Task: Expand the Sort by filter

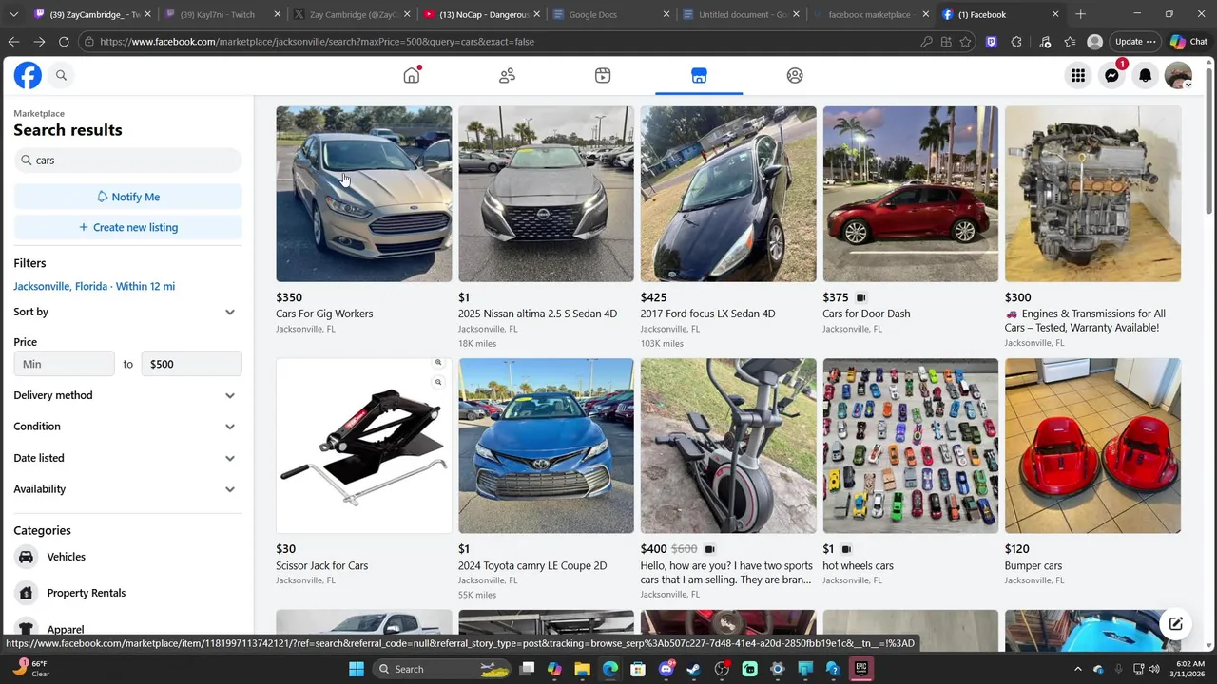Action: 127,312
